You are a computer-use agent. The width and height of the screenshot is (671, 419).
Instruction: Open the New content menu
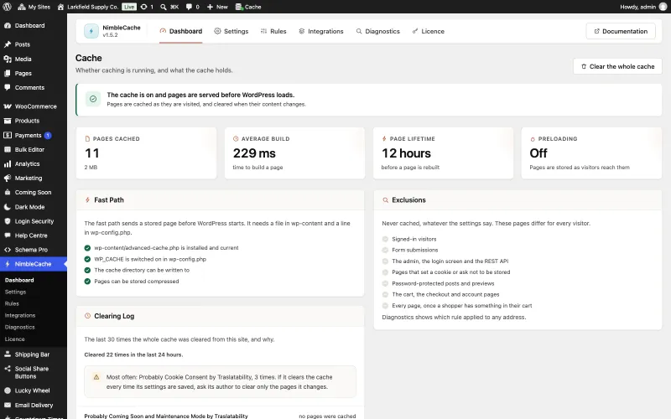click(217, 7)
